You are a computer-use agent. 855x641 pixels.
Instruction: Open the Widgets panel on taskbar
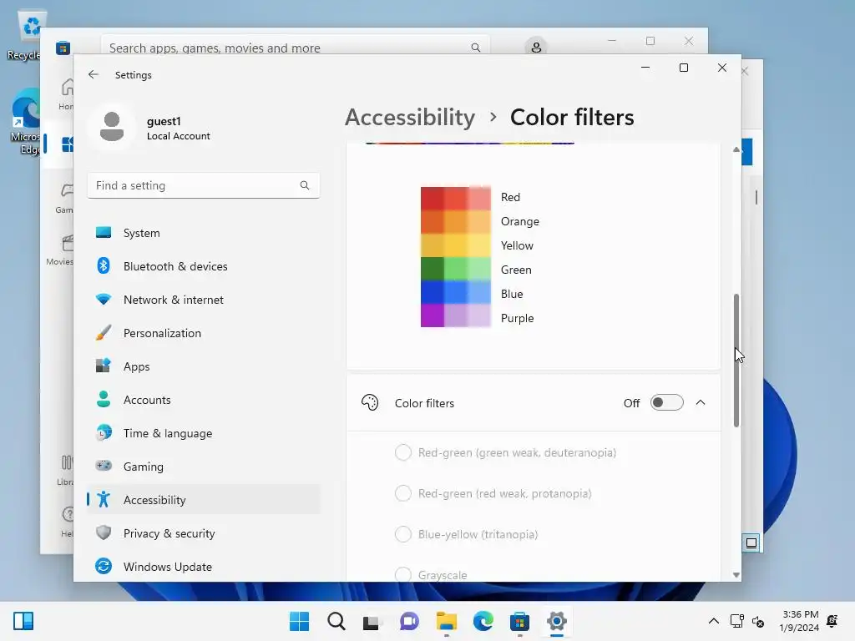point(23,621)
